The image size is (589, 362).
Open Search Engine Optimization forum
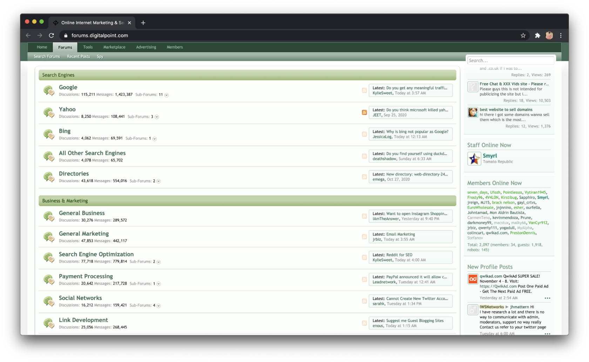(x=96, y=254)
